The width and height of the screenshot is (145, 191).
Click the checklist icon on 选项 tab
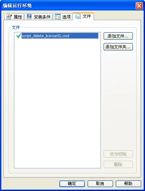point(58,17)
